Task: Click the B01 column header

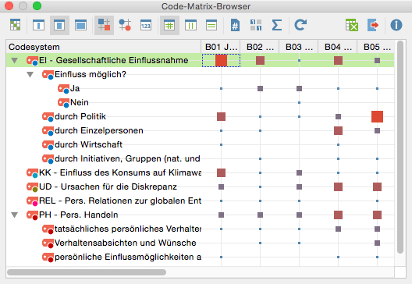Action: [x=221, y=47]
